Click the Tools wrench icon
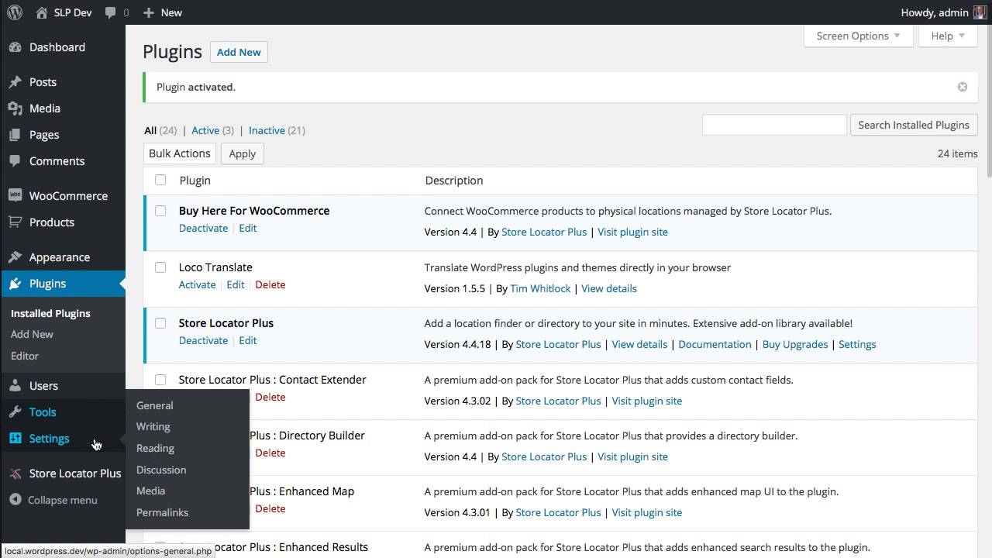 (x=15, y=412)
